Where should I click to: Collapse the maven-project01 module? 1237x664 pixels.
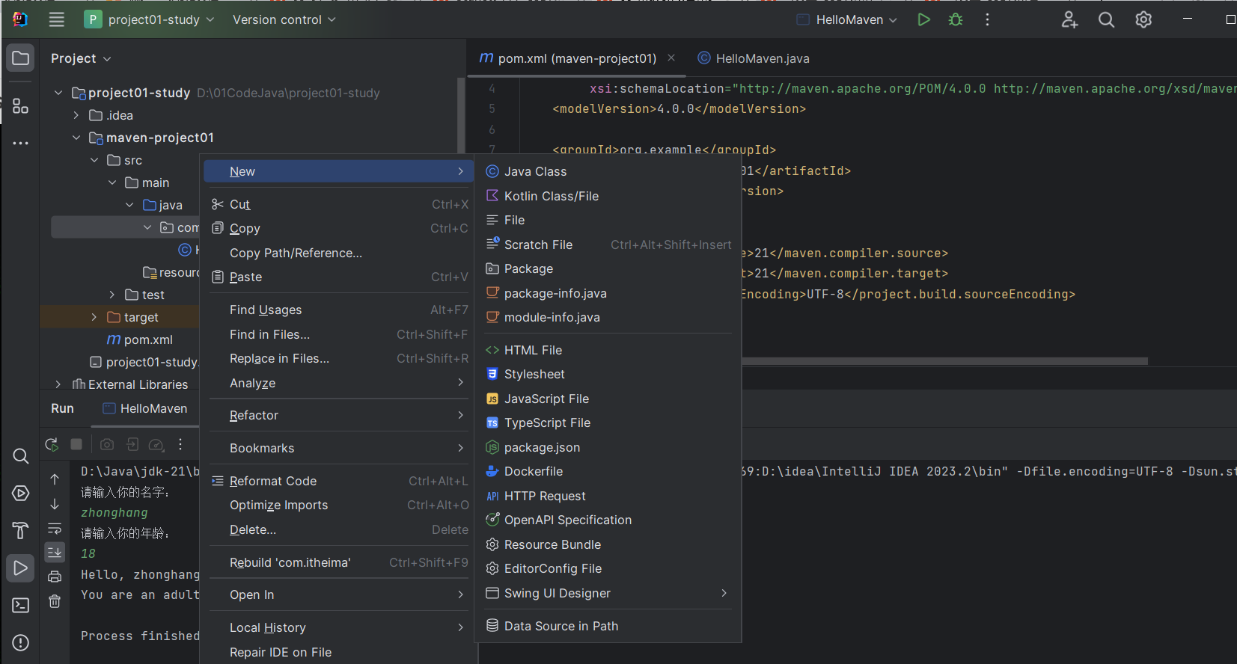(x=76, y=138)
